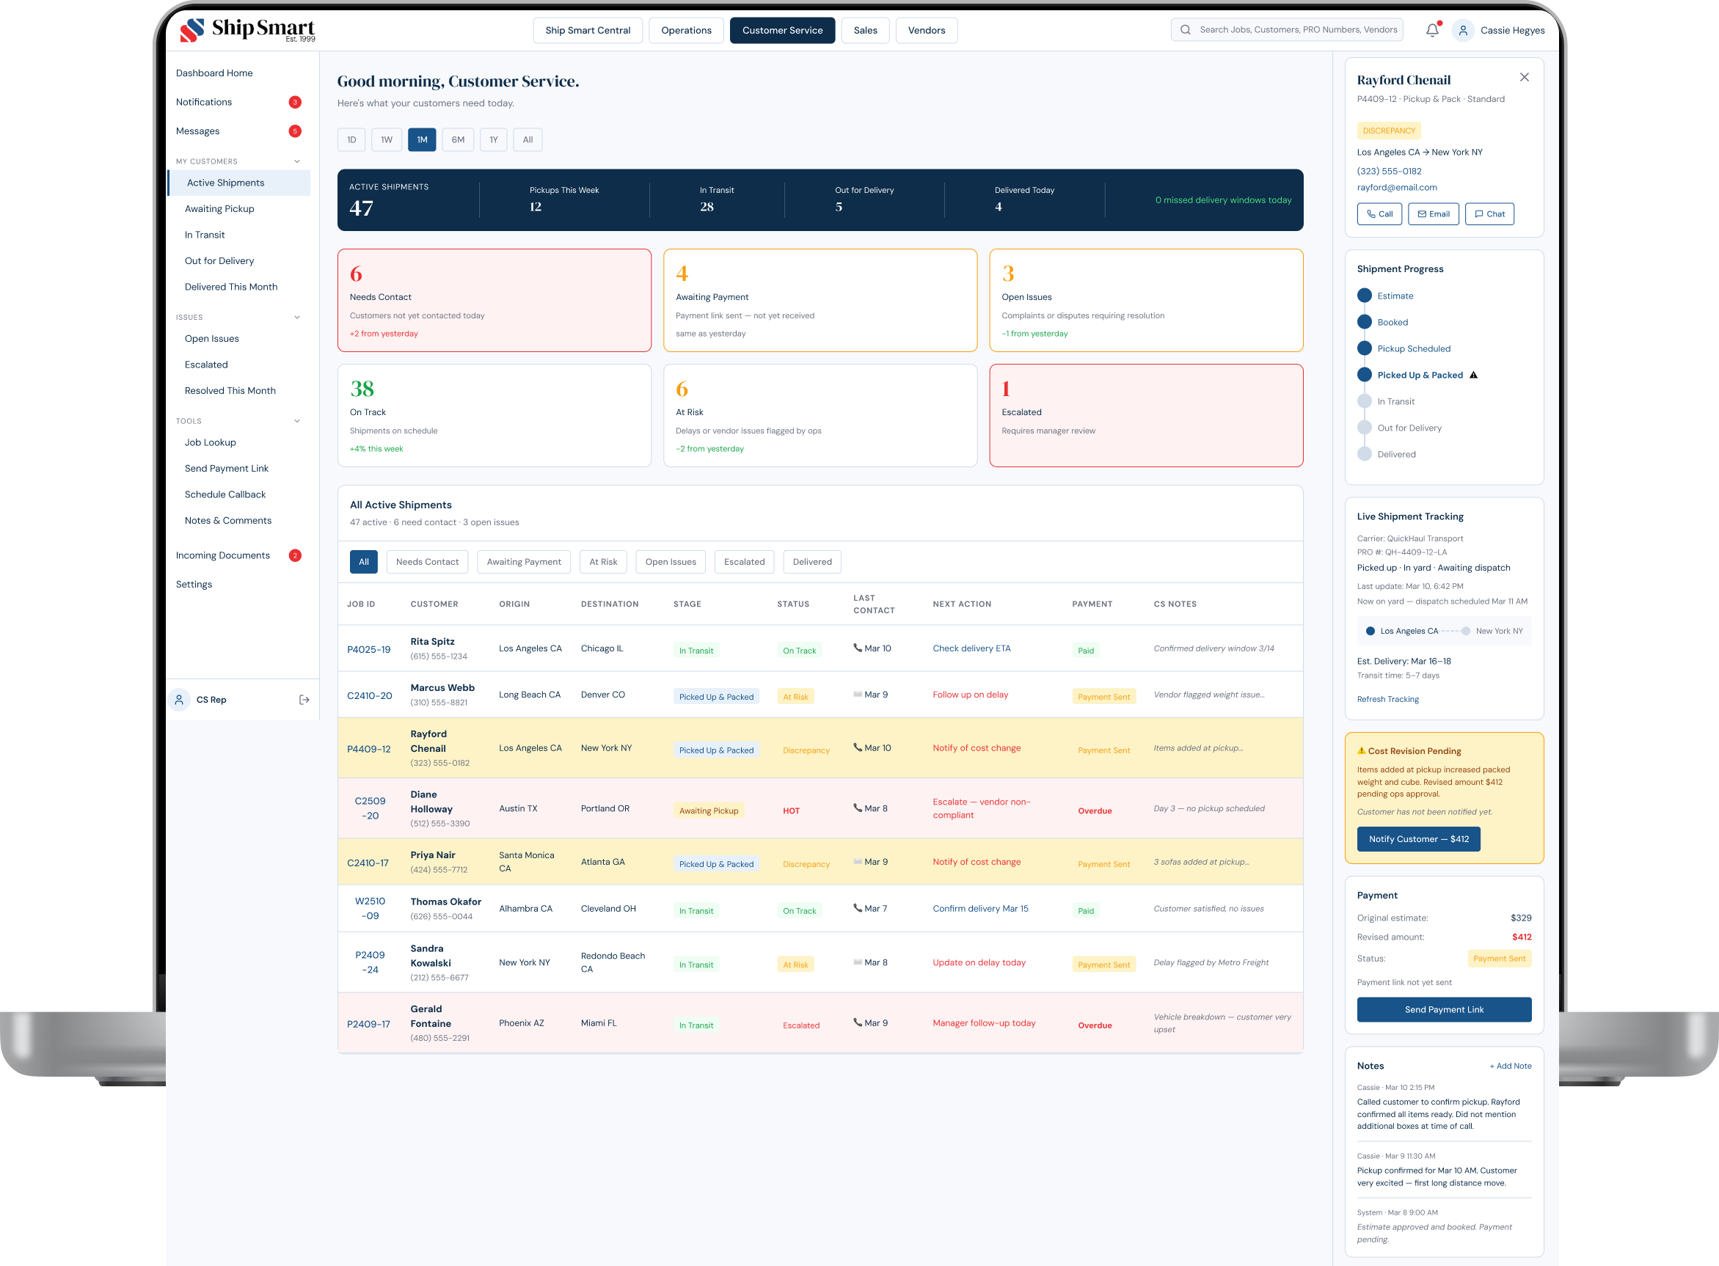Click the Ship Smart logo

point(247,30)
